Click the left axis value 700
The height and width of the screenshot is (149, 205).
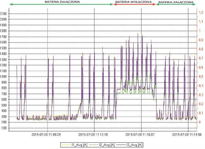coord(4,94)
